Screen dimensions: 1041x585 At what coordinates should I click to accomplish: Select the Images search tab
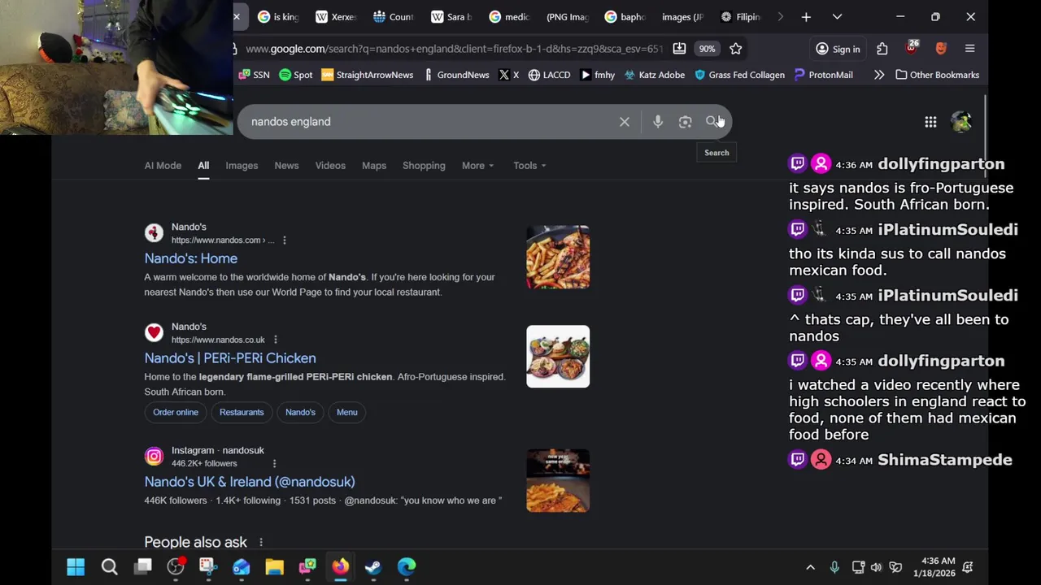click(x=242, y=166)
